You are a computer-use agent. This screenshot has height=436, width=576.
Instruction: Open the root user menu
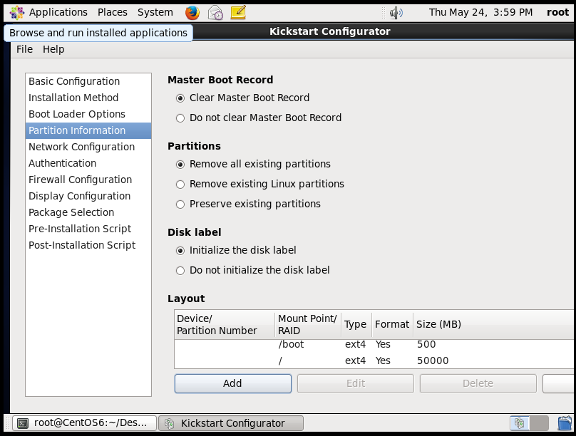[x=557, y=13]
